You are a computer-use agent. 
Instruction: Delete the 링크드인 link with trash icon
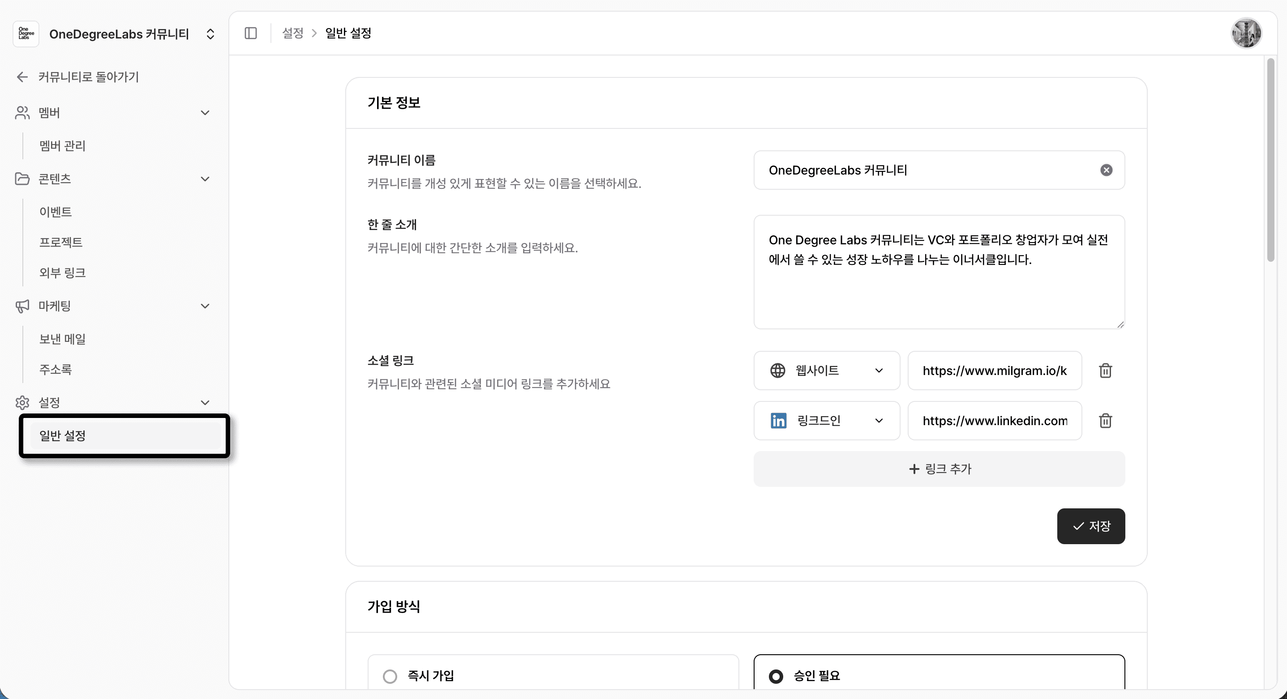click(x=1105, y=420)
